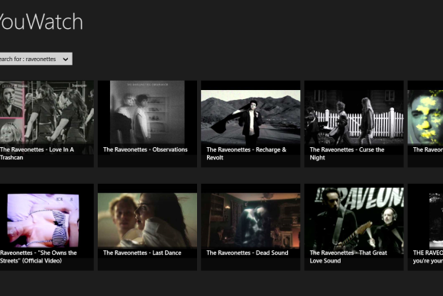This screenshot has height=296, width=443.
Task: Select 'THE RAVEO... you're your' partial title
Action: click(x=428, y=257)
